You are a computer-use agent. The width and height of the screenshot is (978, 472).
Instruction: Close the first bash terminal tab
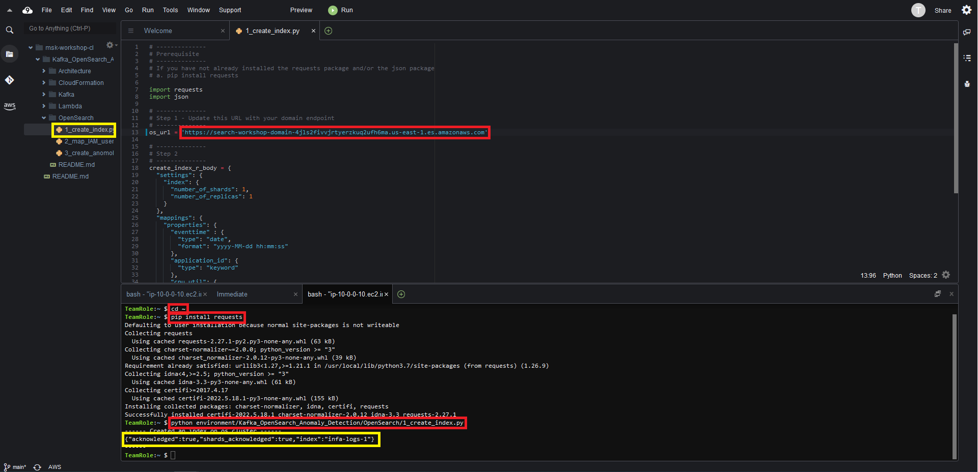[x=205, y=294]
